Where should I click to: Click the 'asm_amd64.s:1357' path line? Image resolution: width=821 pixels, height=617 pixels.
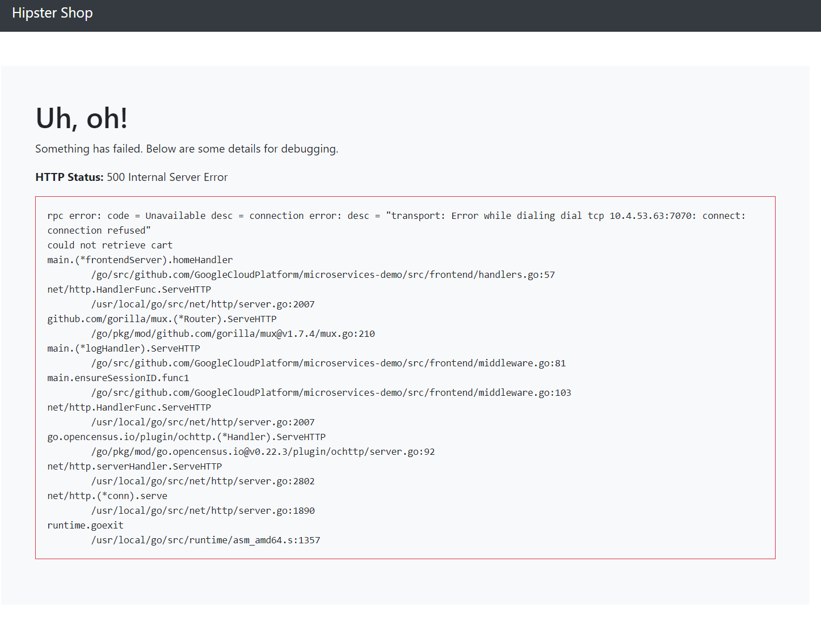pos(205,540)
